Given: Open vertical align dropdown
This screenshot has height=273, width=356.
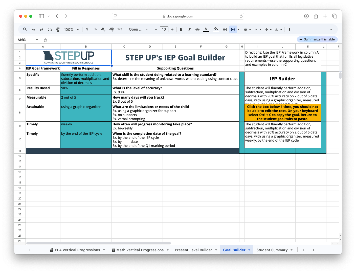Looking at the screenshot, I should (258, 30).
